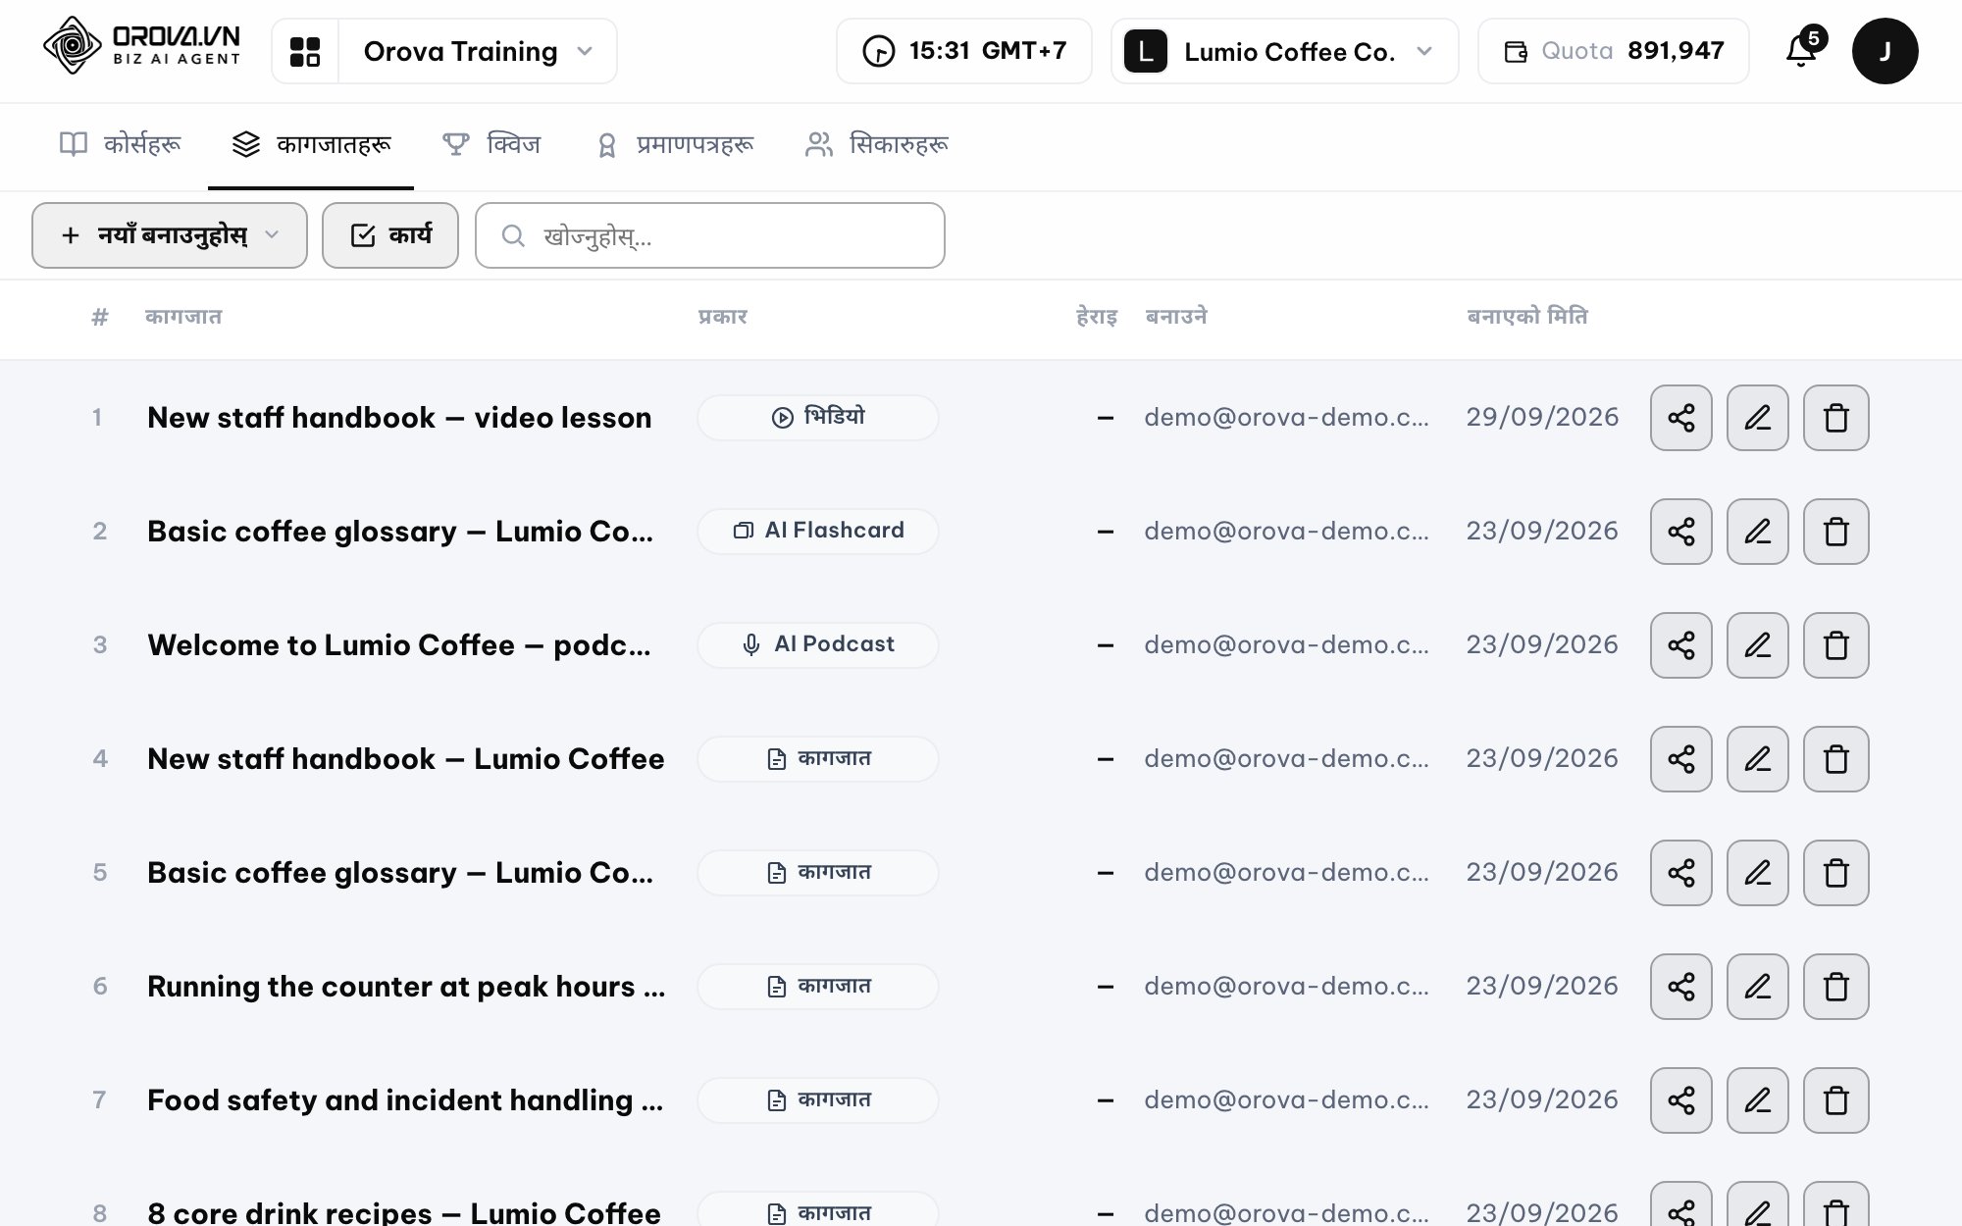Image resolution: width=1962 pixels, height=1226 pixels.
Task: Delete row 4 New staff handbook
Action: coord(1836,759)
